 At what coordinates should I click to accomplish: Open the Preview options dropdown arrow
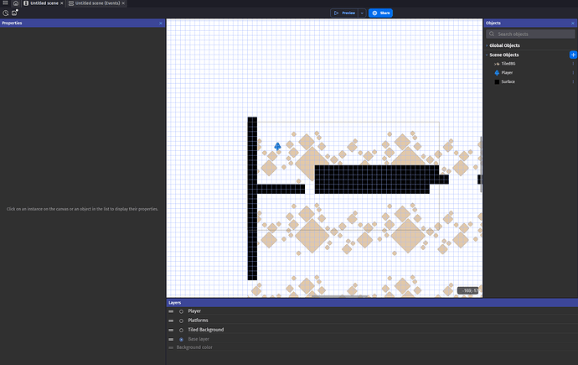point(362,13)
